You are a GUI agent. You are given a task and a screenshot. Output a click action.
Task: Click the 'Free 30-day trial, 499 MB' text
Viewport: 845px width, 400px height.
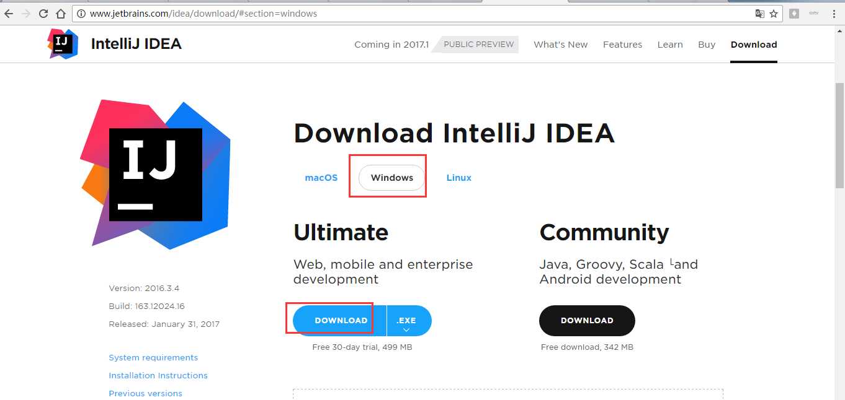tap(362, 347)
